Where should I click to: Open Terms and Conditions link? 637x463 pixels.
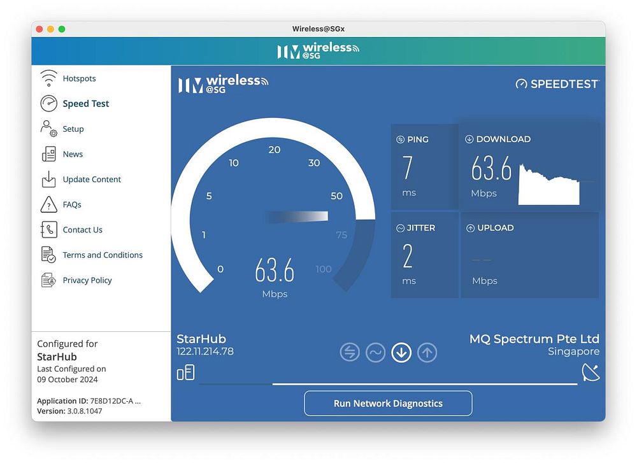(103, 255)
